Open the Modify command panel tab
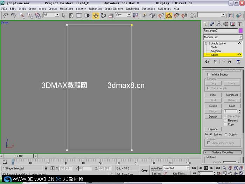The height and width of the screenshot is (184, 245). pyautogui.click(x=212, y=24)
